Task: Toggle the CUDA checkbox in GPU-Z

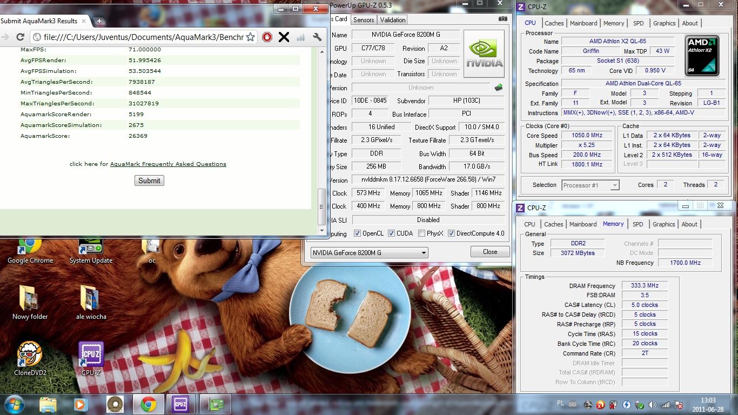Action: tap(391, 233)
